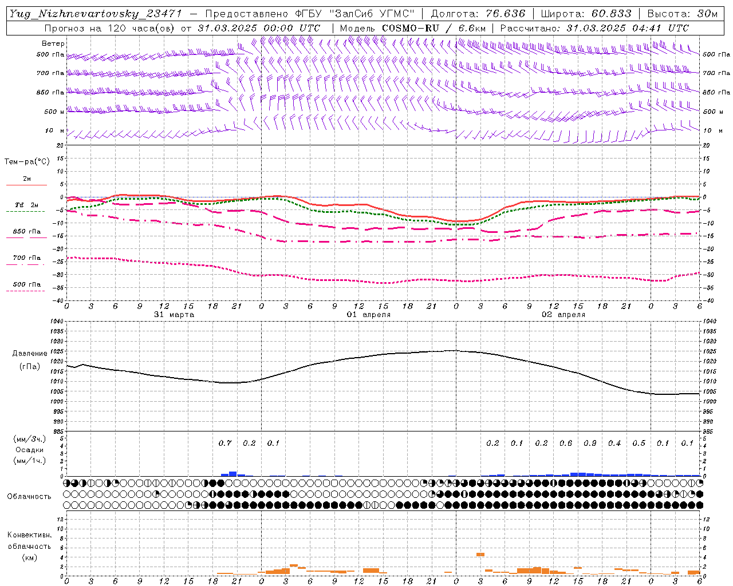Click the right 850 гПа wind level label
The height and width of the screenshot is (586, 733).
click(716, 92)
